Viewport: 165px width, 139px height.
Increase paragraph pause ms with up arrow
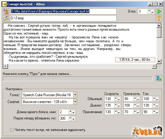(71, 118)
